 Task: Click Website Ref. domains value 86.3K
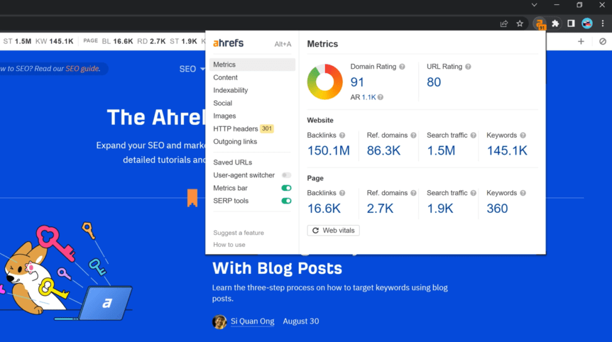click(x=384, y=151)
